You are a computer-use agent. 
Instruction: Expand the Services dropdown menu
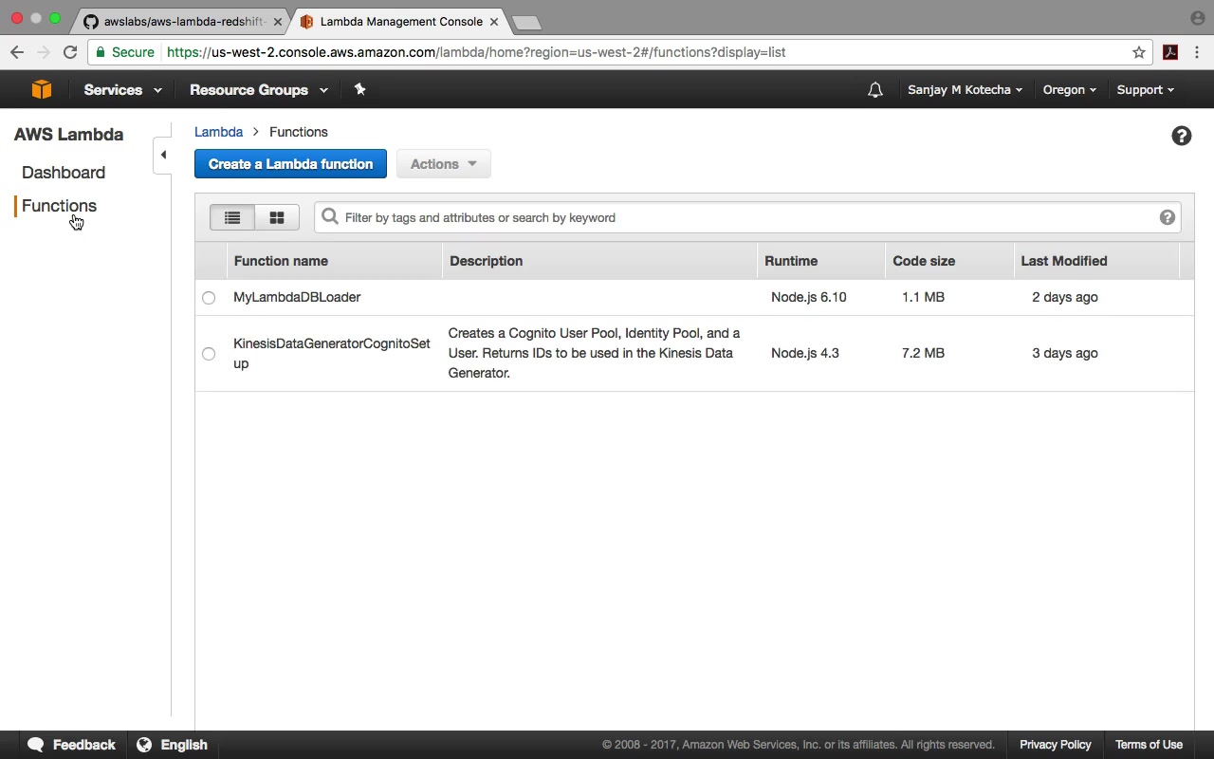(122, 90)
